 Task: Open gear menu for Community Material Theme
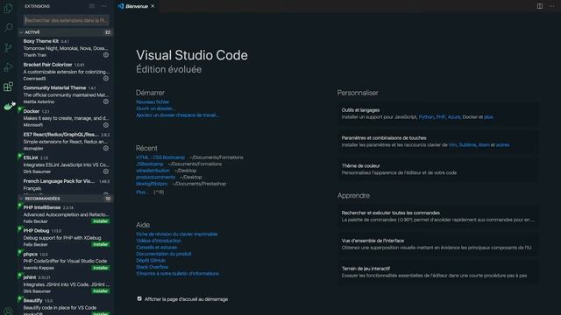(106, 101)
